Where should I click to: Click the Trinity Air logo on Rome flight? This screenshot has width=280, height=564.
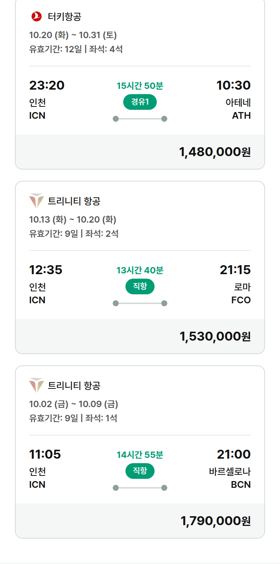coord(37,201)
